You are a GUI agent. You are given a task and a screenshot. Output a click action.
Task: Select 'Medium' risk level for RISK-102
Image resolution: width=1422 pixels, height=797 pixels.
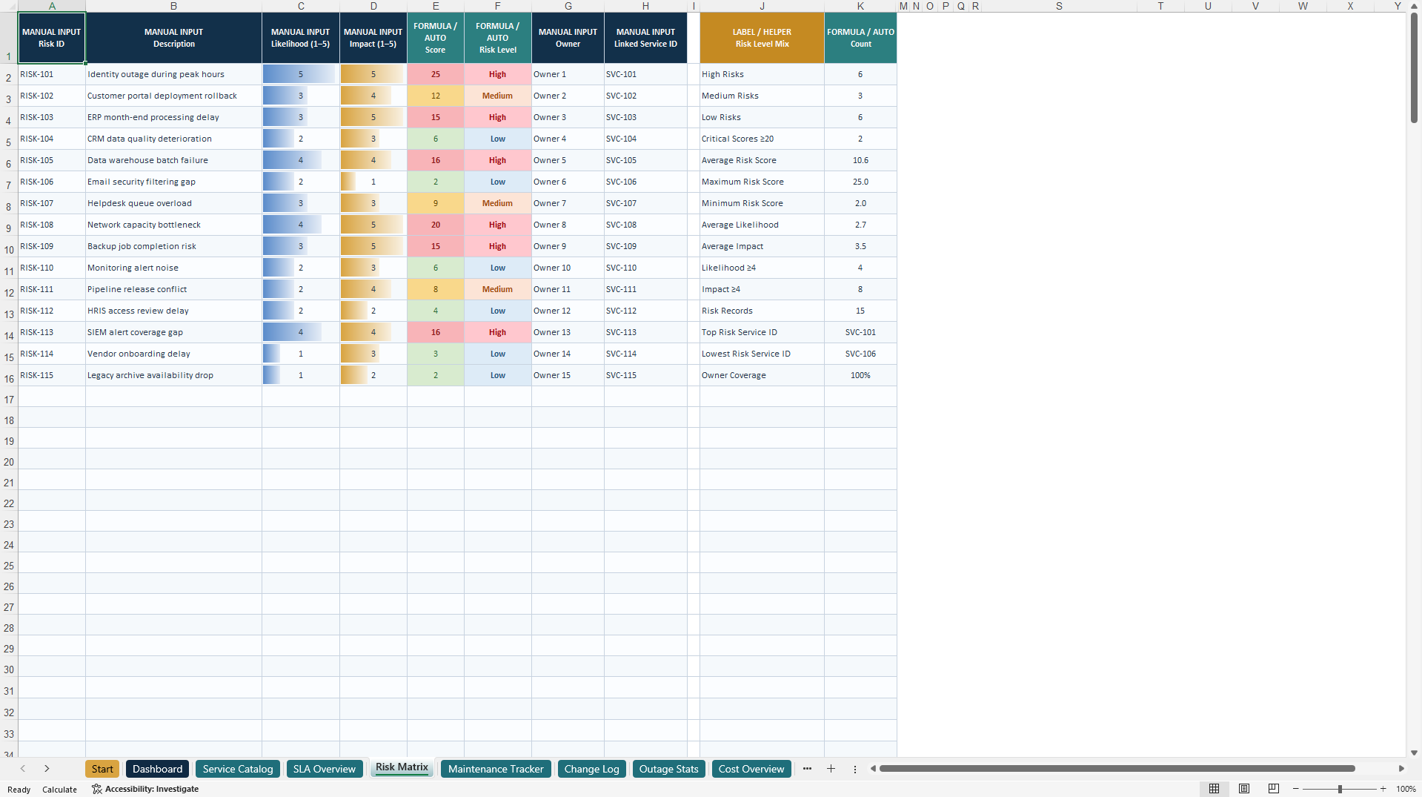[497, 96]
